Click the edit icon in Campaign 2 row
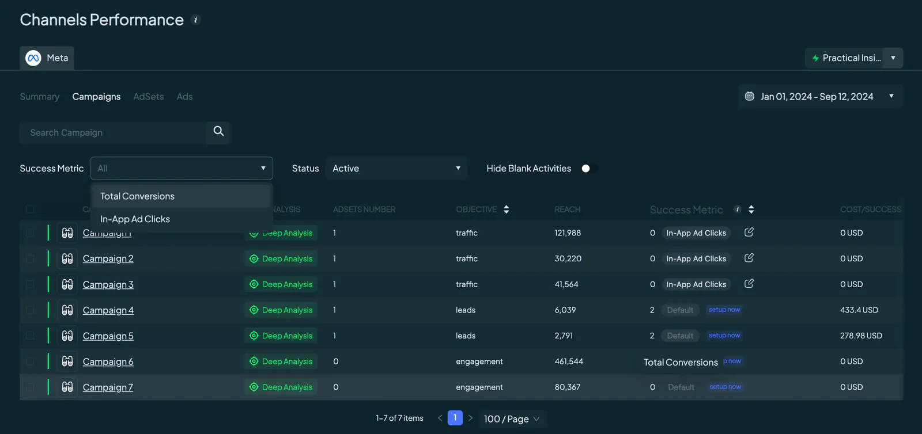Screen dimensions: 922x434 (749, 258)
